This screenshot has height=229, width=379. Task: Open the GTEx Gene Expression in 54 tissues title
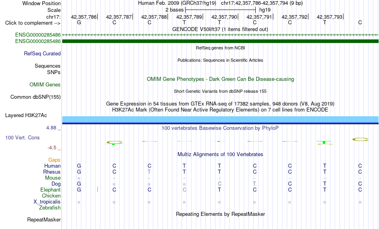pos(220,104)
